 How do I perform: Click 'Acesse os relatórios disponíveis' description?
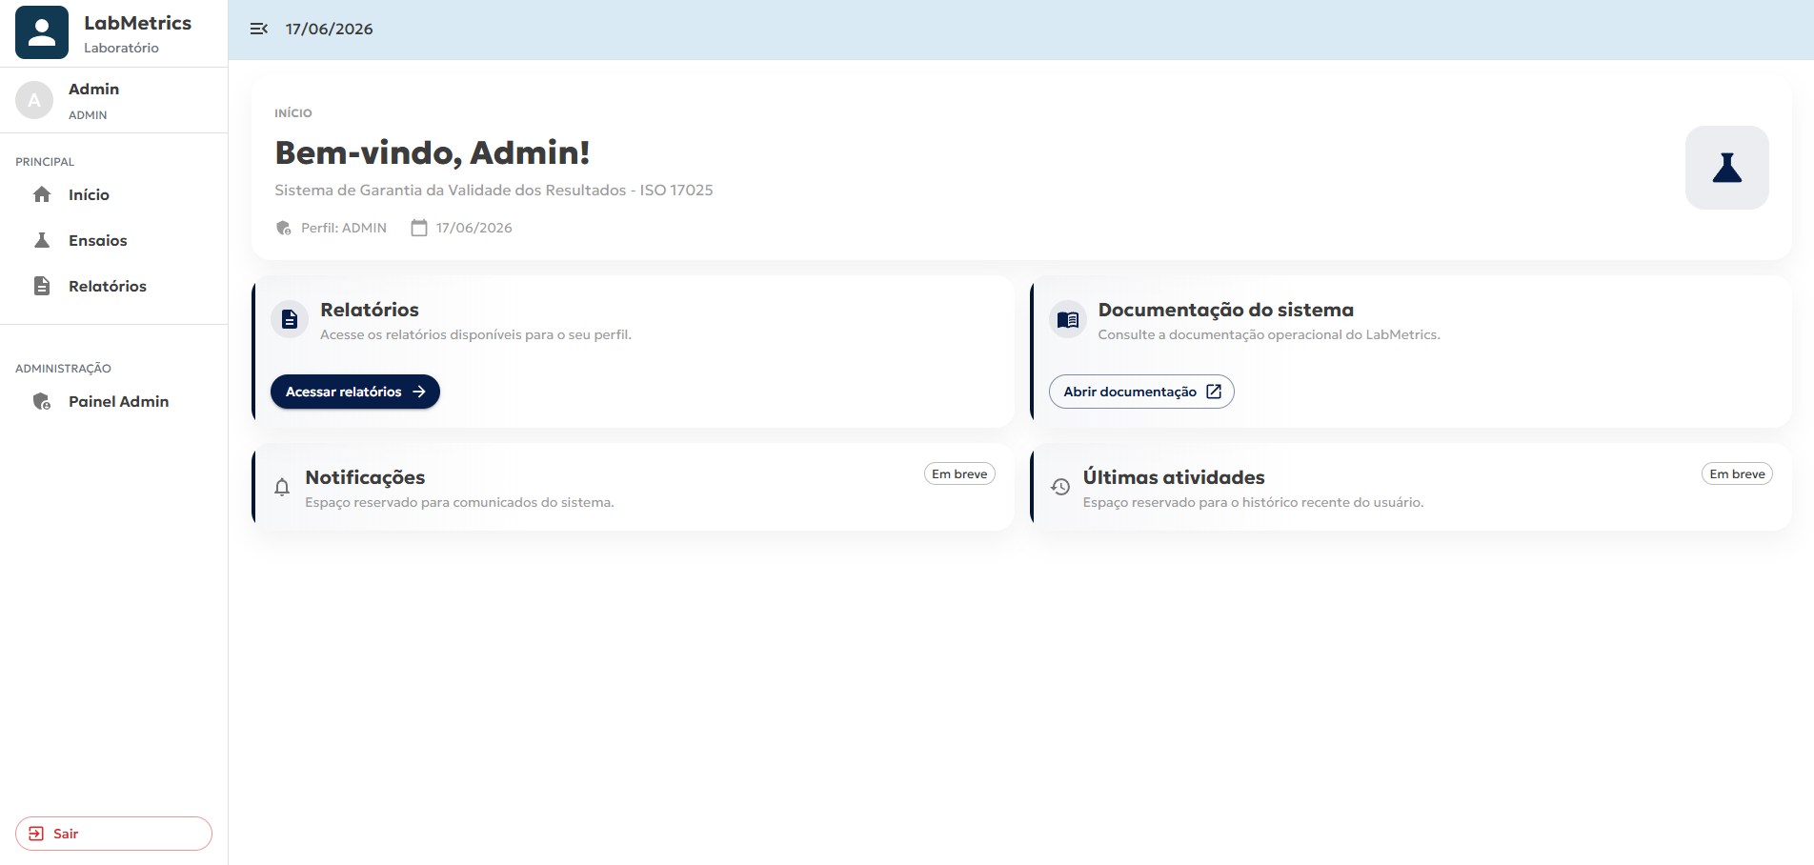[475, 334]
